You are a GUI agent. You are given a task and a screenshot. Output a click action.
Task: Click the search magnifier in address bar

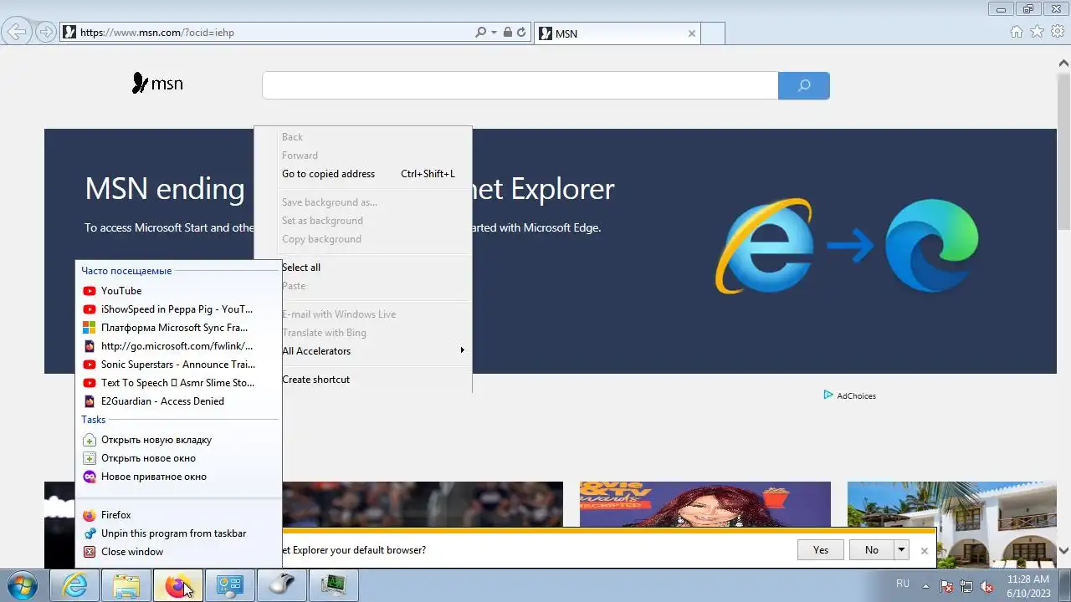pyautogui.click(x=480, y=33)
